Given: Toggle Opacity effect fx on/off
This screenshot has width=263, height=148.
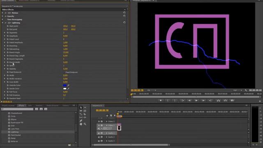Looking at the screenshot, I should (x=5, y=16).
